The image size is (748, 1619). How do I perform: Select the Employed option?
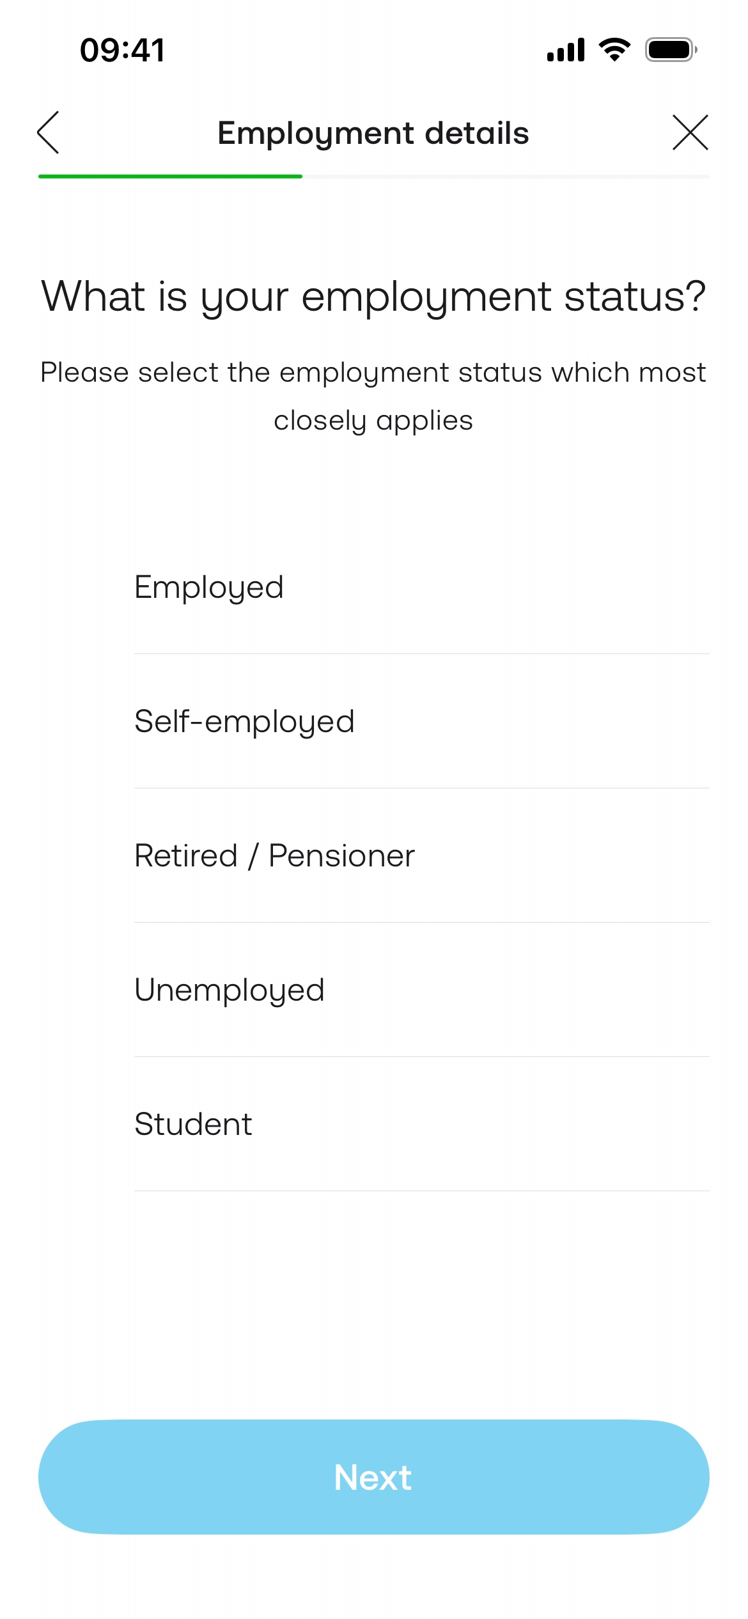coord(209,587)
